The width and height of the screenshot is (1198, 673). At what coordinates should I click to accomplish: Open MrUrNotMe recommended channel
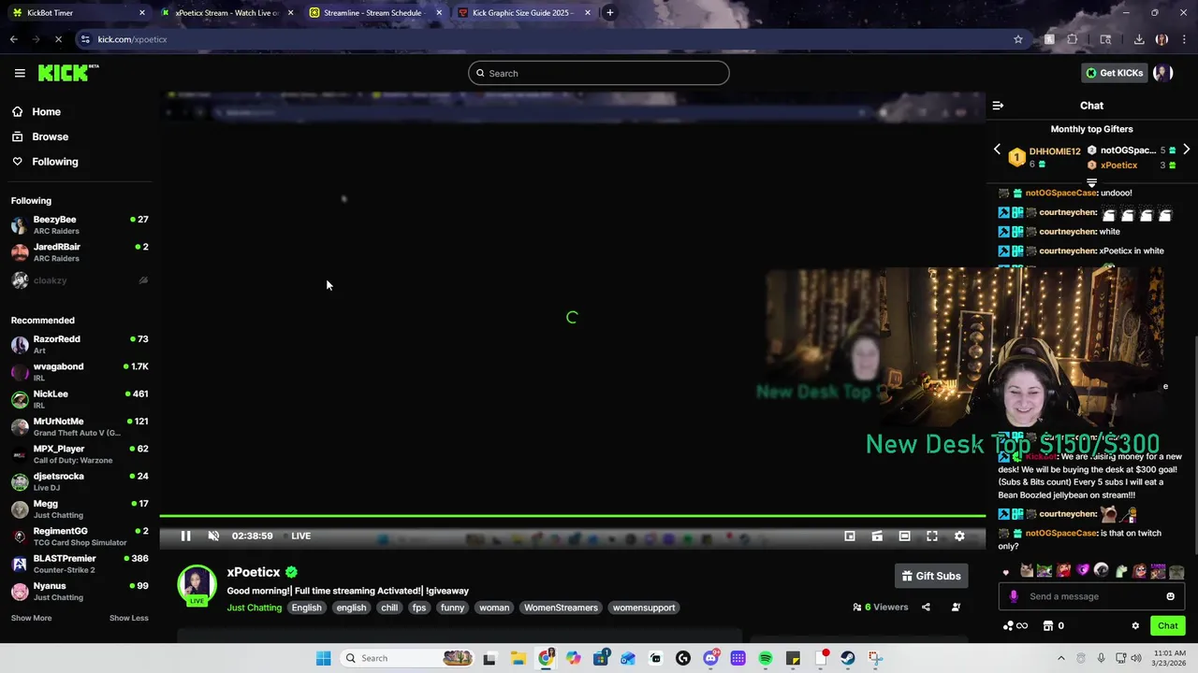(x=80, y=427)
